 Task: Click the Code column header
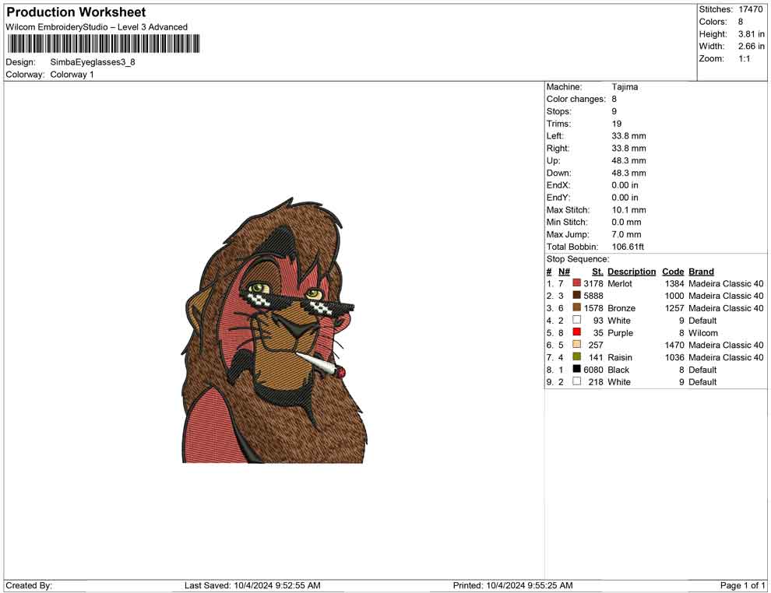[673, 272]
